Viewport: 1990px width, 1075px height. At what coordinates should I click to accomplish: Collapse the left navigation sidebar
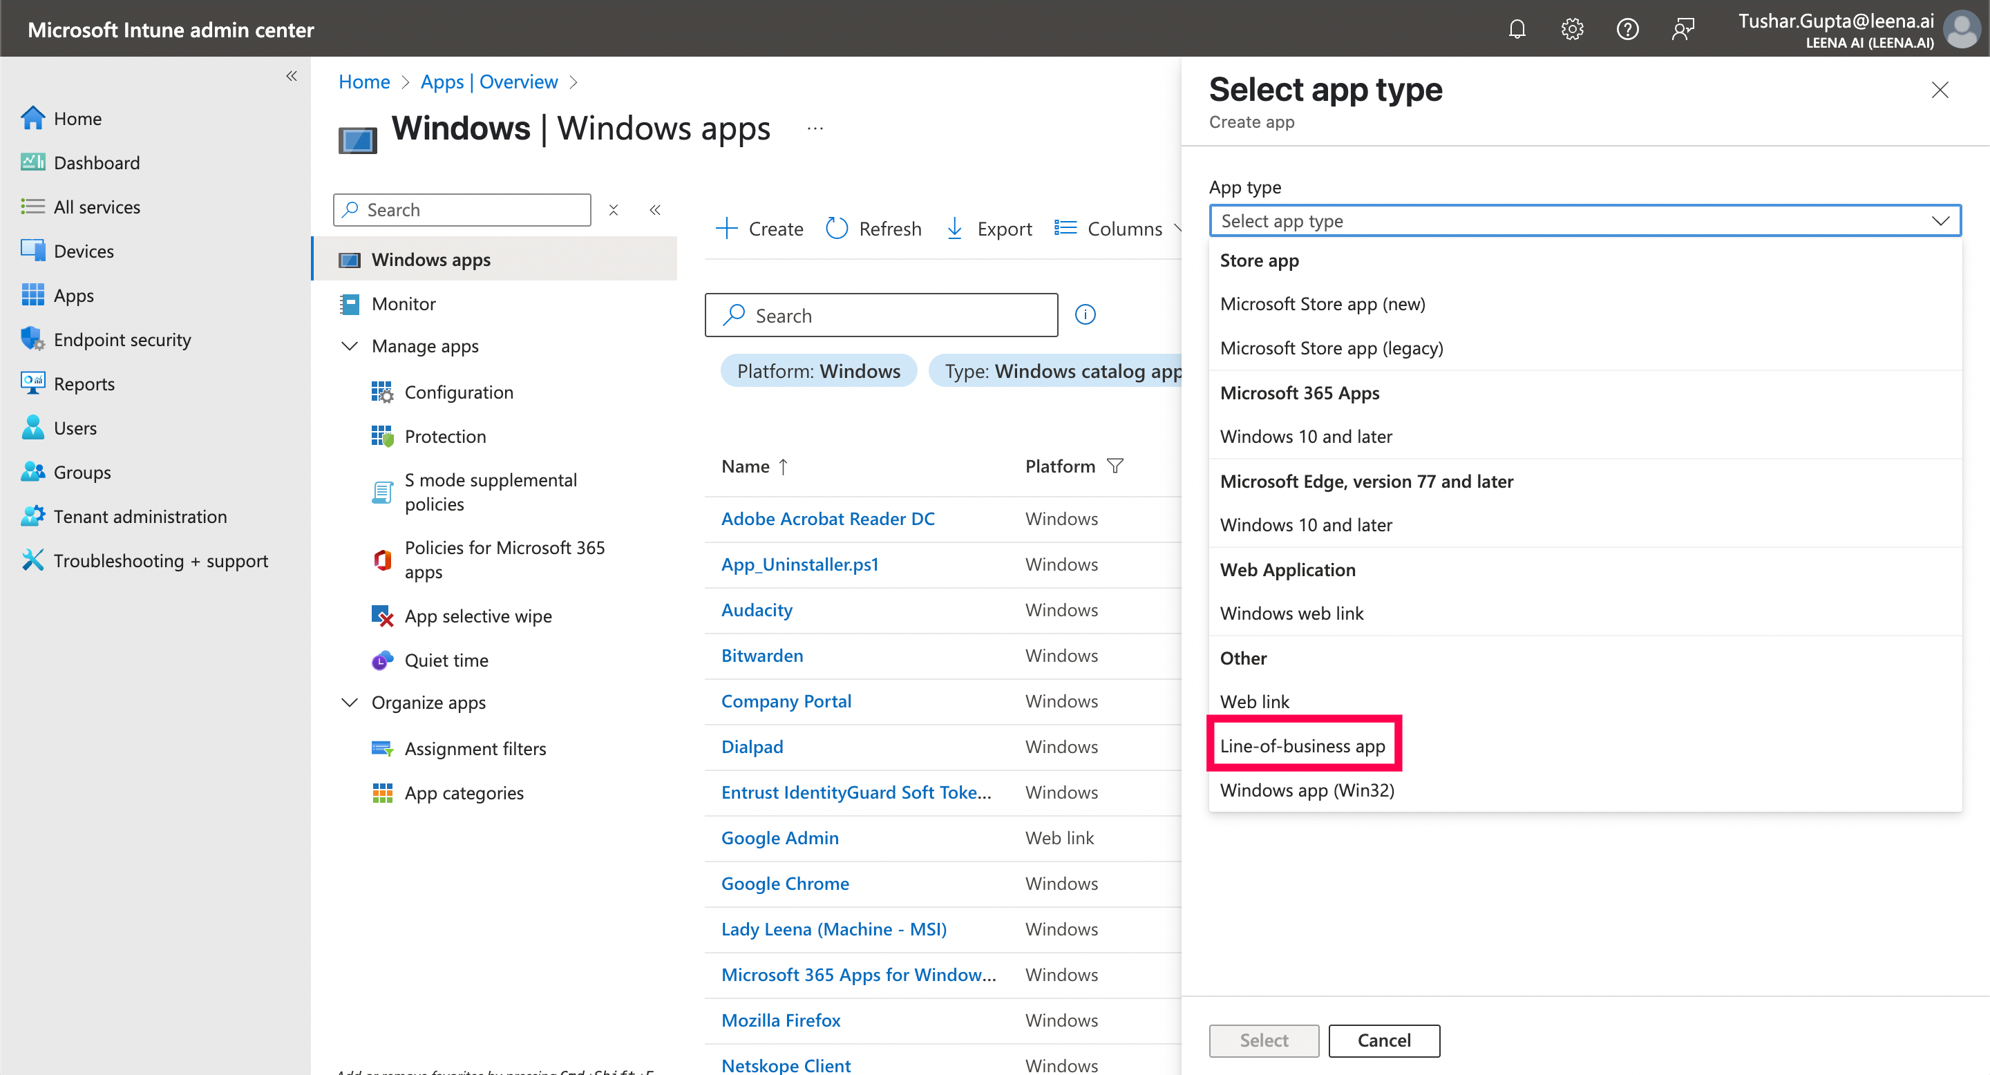click(291, 76)
